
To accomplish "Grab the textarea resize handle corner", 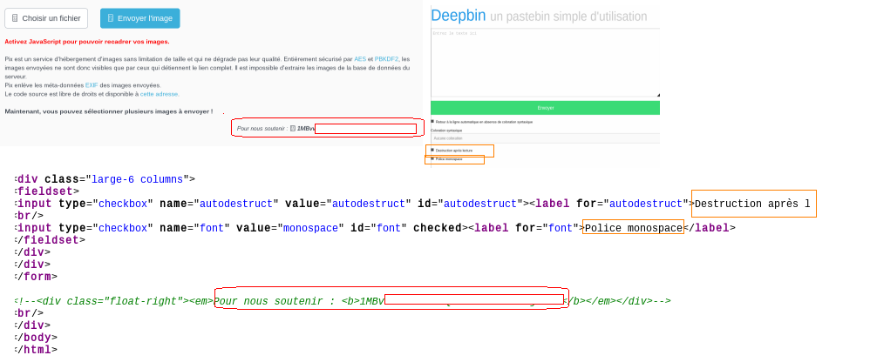I will click(x=657, y=94).
